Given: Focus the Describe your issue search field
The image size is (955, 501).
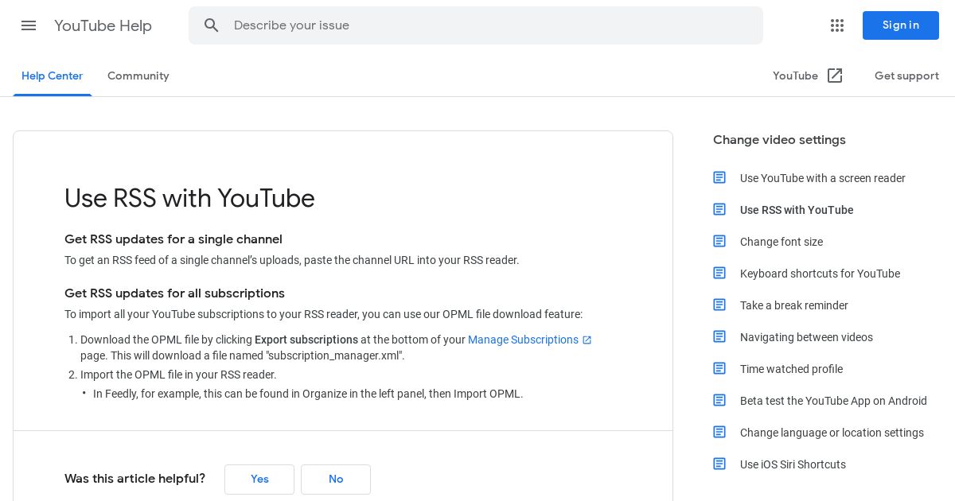Looking at the screenshot, I should 476,25.
